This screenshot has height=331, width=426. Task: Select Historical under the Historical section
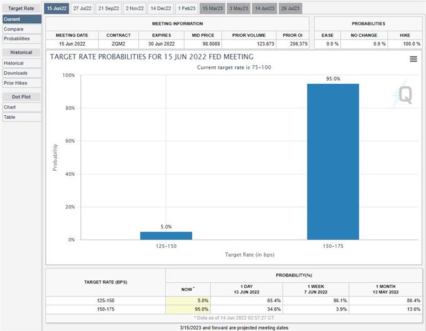coord(14,63)
